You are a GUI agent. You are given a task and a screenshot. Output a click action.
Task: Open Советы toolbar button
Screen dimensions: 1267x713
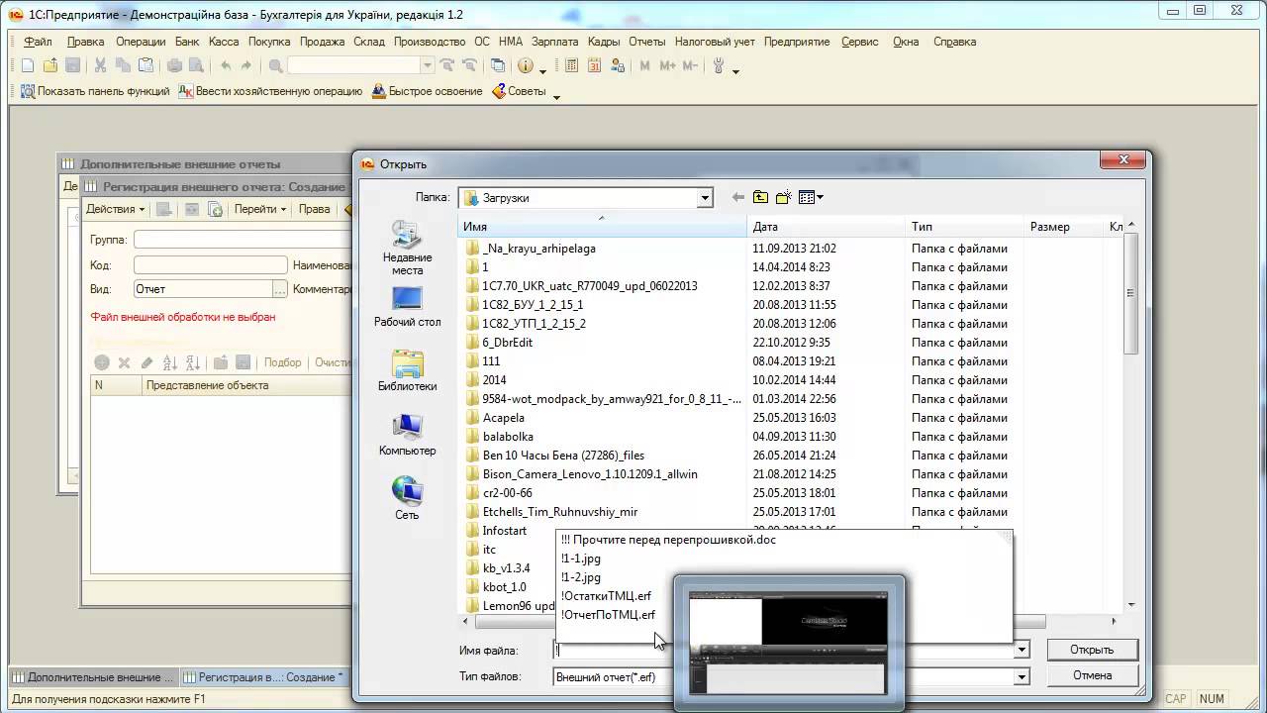519,91
